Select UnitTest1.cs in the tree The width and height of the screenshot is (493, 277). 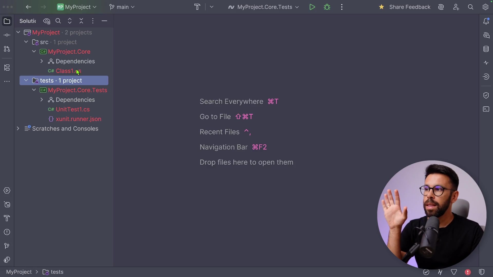point(73,110)
